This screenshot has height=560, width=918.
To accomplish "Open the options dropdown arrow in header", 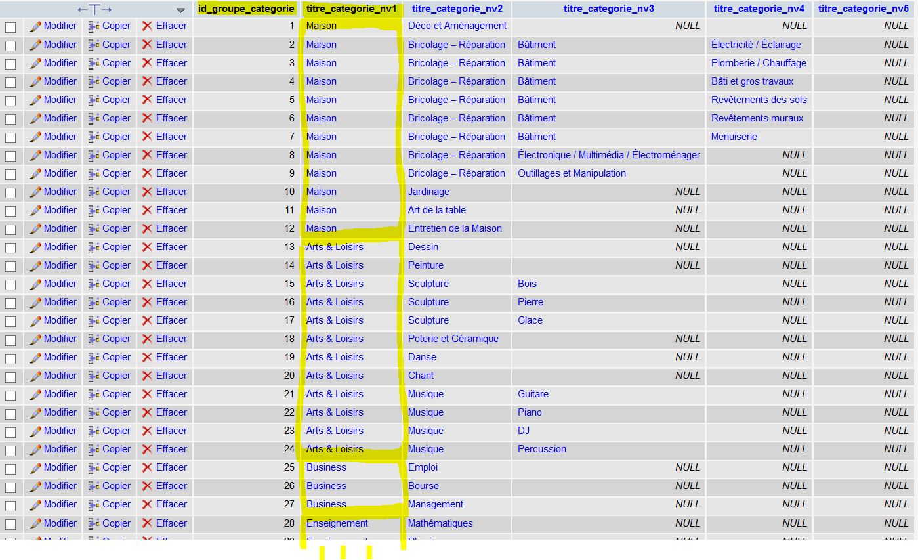I will [180, 10].
